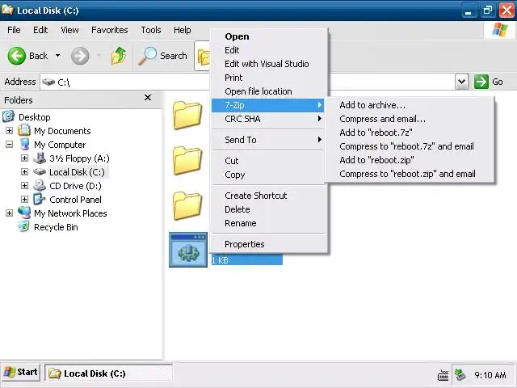Click the network connection tray icon
517x388 pixels.
(460, 375)
